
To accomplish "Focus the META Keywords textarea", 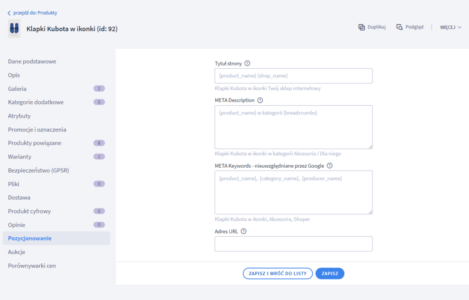I will [294, 192].
